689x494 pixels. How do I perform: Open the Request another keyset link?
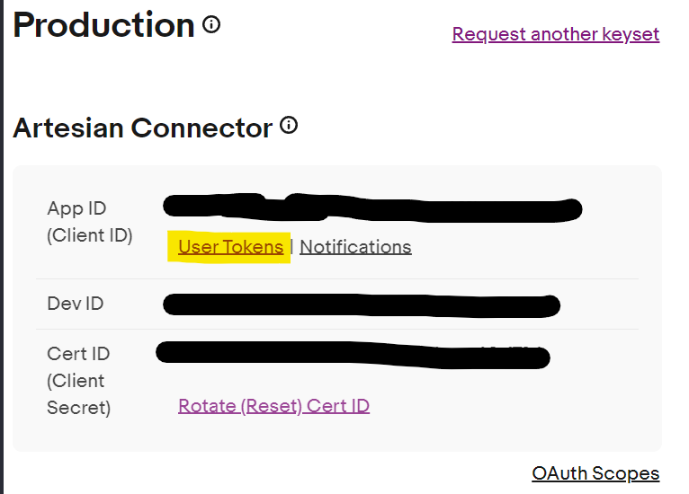[555, 34]
